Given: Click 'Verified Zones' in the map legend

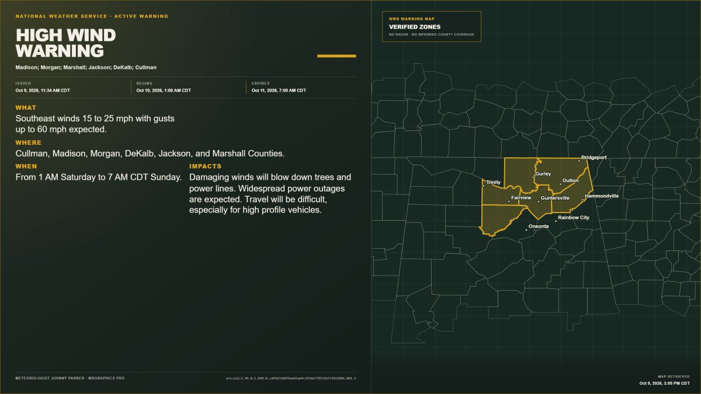Looking at the screenshot, I should [415, 27].
